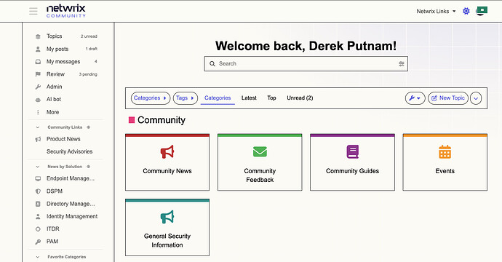
Task: Edit Community Links section globe icon
Action: [88, 127]
